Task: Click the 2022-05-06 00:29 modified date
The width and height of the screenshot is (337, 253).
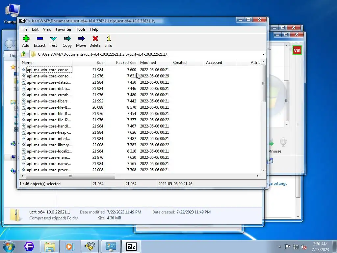Action: (155, 76)
